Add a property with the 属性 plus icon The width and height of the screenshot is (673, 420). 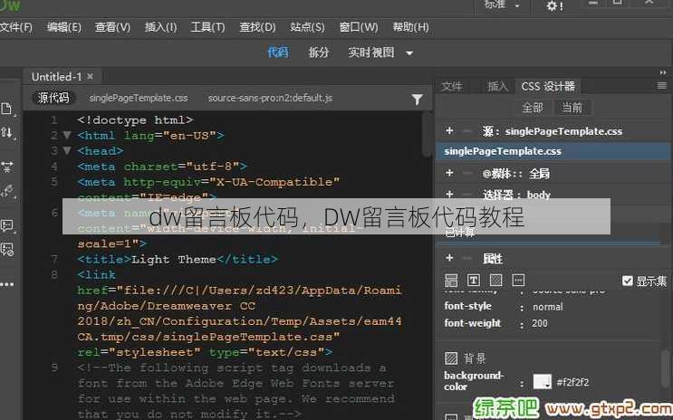[x=449, y=258]
